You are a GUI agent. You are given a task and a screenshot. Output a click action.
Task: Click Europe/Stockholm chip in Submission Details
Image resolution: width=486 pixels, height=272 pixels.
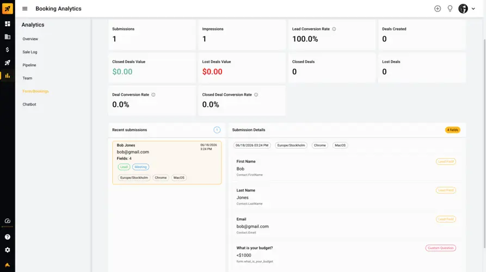291,145
